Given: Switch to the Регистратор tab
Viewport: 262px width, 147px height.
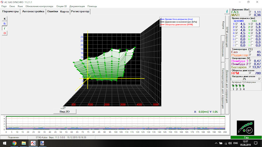Looking at the screenshot, I should tap(80, 11).
